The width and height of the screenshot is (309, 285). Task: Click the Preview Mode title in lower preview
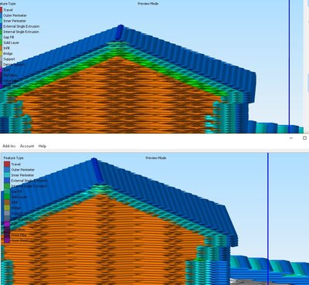[156, 158]
